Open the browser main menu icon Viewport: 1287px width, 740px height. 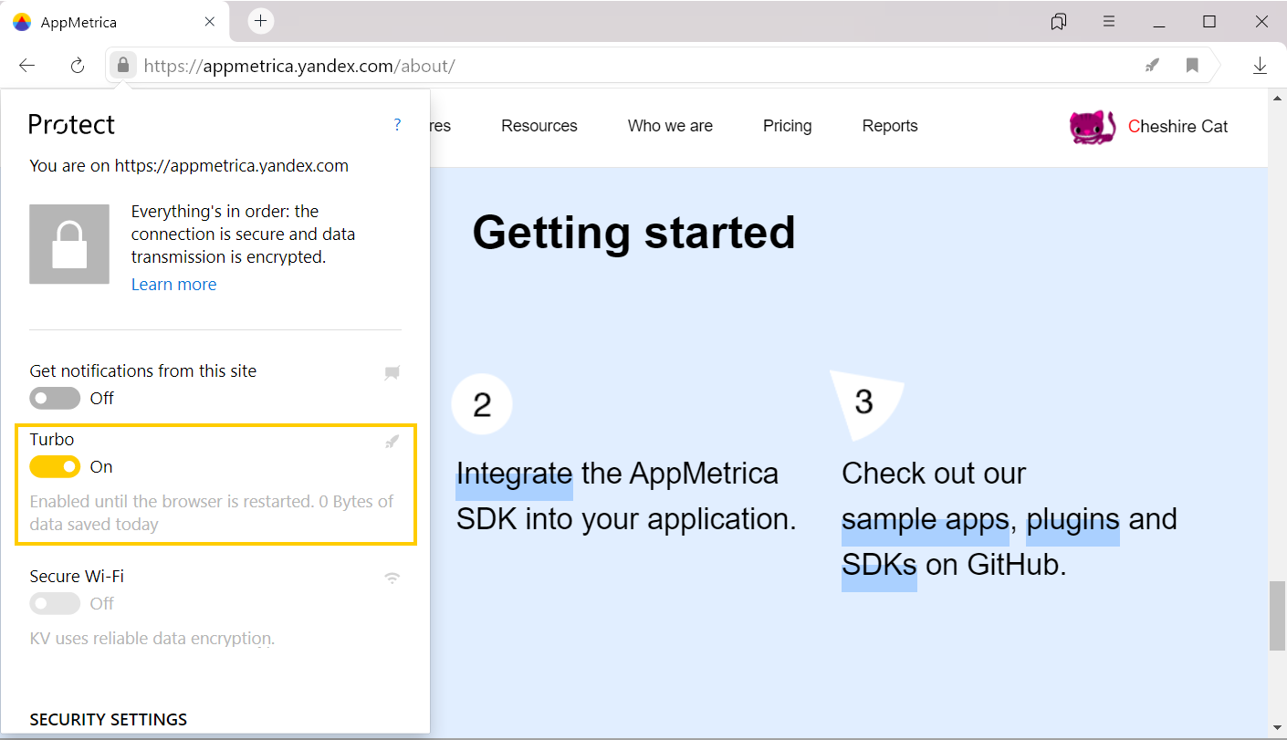[1108, 21]
